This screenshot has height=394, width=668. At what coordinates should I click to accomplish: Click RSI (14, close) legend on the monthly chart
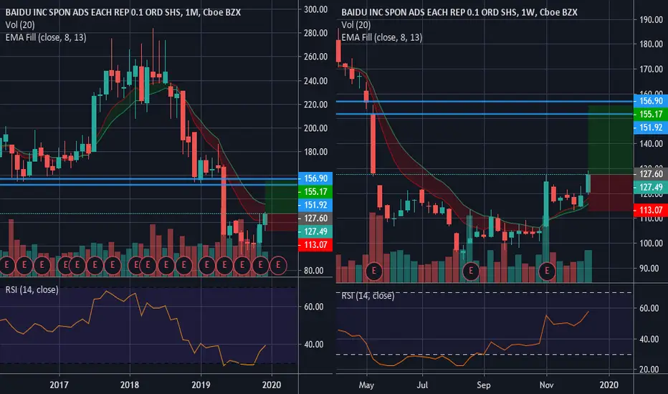[x=32, y=289]
